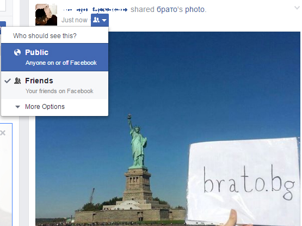This screenshot has height=226, width=302.
Task: Click the "photo" link in post header
Action: 195,9
